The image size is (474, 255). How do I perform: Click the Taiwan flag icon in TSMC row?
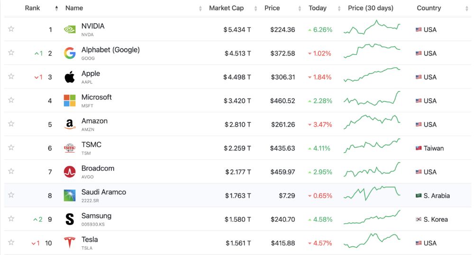[419, 148]
